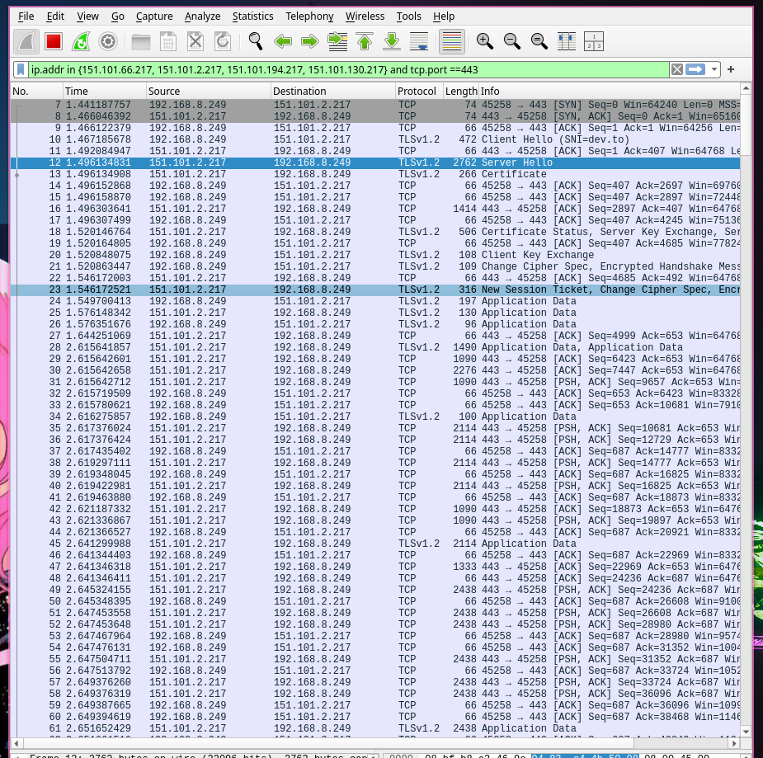The width and height of the screenshot is (763, 758).
Task: Open the Tools menu
Action: point(409,16)
